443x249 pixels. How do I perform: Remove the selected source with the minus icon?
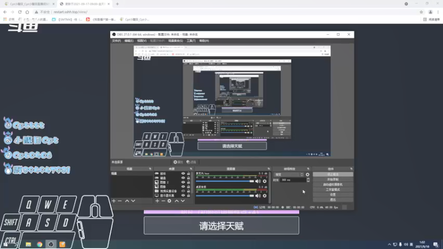(x=163, y=201)
